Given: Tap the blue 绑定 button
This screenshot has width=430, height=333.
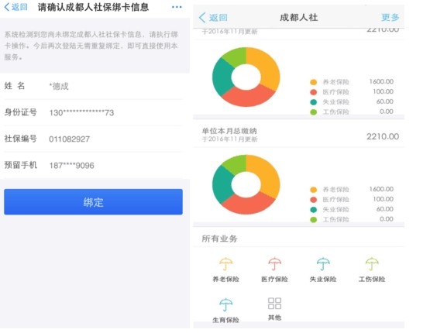Looking at the screenshot, I should click(93, 201).
